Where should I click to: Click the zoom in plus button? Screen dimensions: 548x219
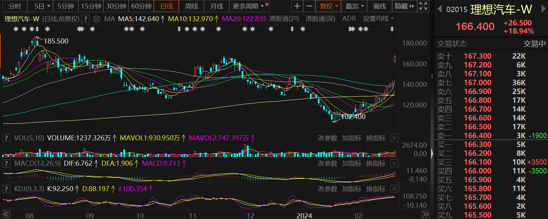[x=297, y=6]
